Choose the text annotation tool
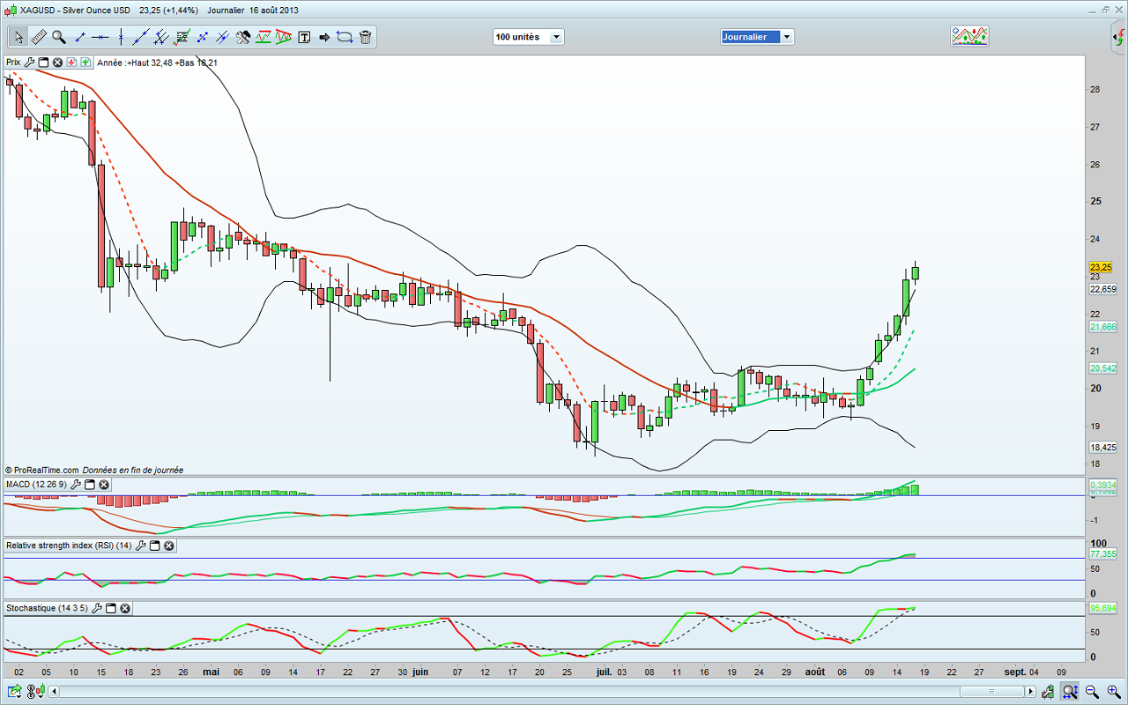The height and width of the screenshot is (705, 1128). [x=305, y=37]
